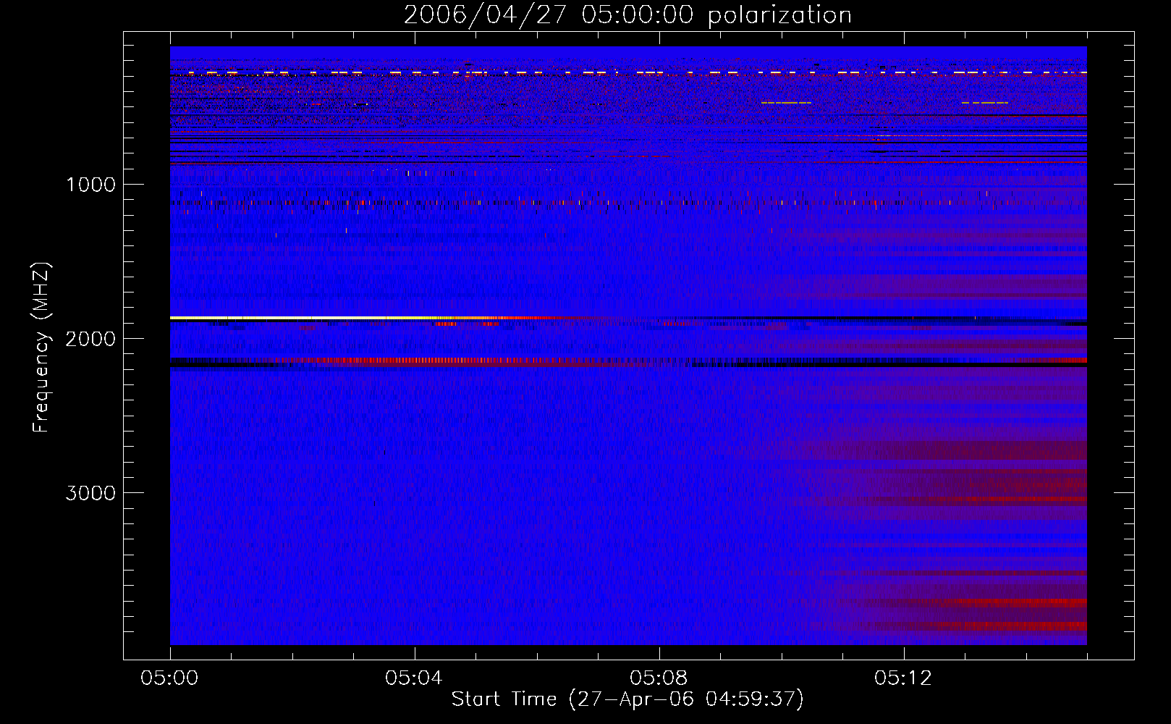Click the 'Frequency (MHZ)' y-axis label

point(42,348)
